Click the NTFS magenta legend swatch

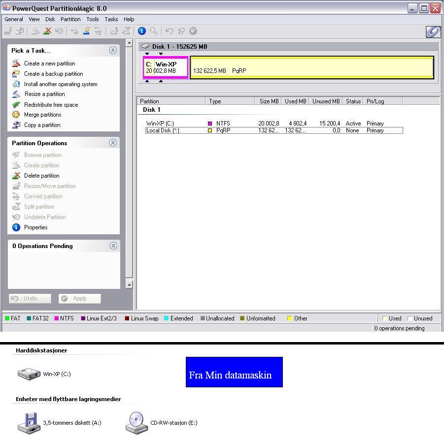click(x=56, y=318)
